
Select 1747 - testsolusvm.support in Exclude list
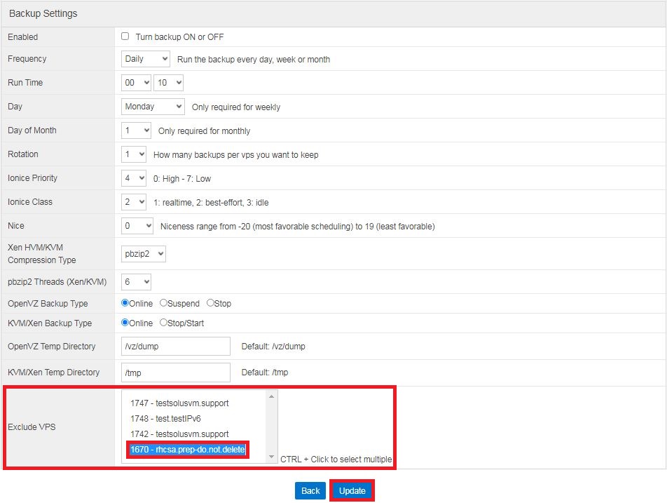pos(179,403)
